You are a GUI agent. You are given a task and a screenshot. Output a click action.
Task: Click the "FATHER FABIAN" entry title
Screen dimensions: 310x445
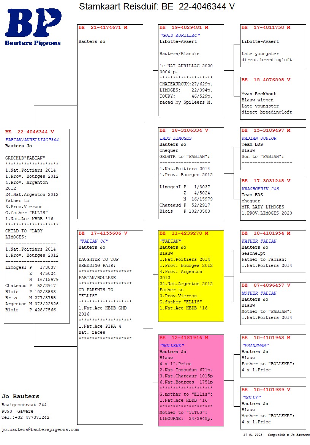click(259, 241)
